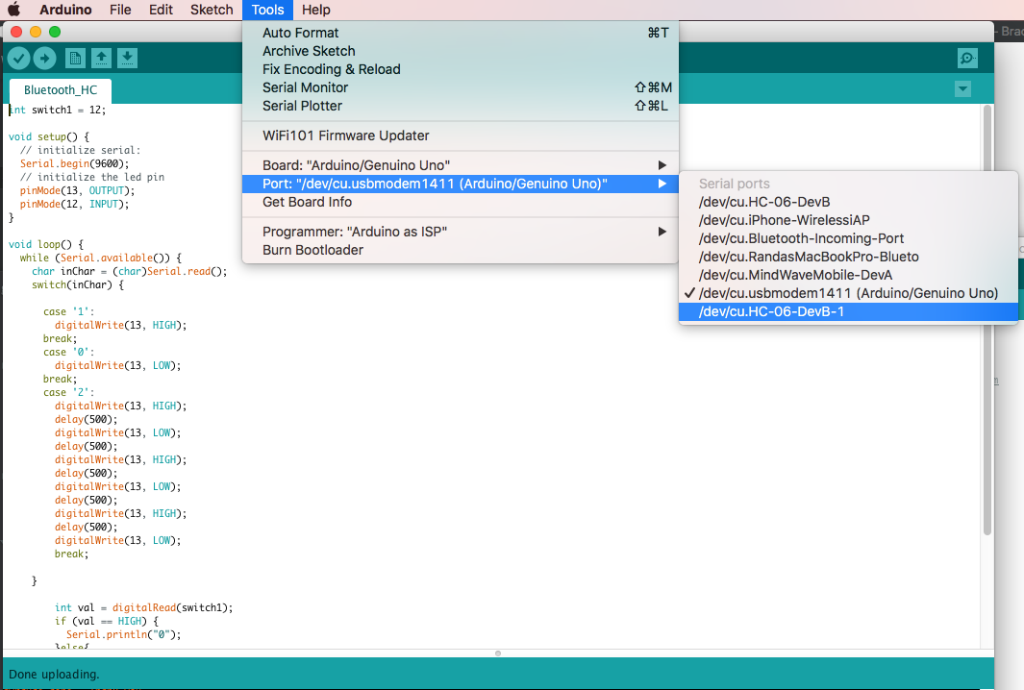Expand the Board submenu
Screen dimensions: 1024x690
click(x=460, y=165)
